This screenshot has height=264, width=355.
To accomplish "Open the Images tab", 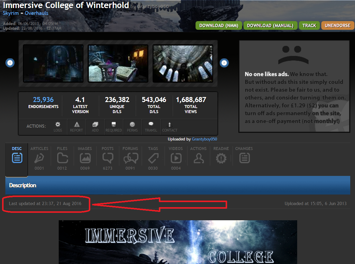I will pyautogui.click(x=85, y=158).
